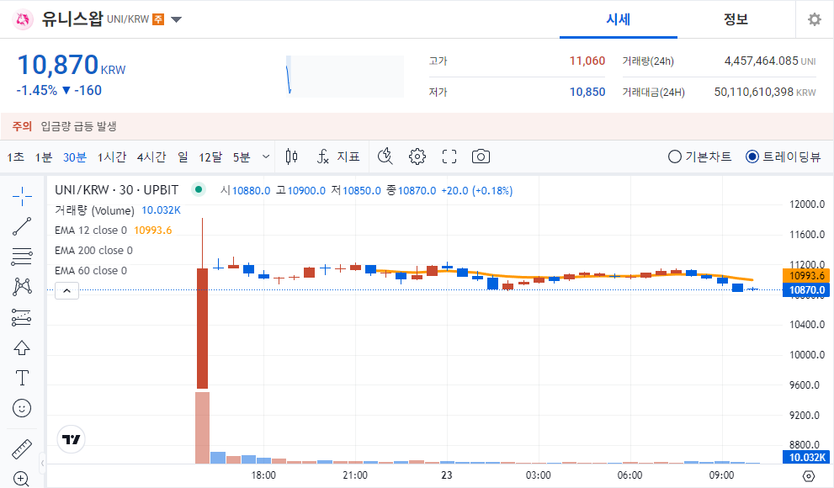The image size is (834, 488).
Task: Click the orange 주 caution badge
Action: pyautogui.click(x=158, y=19)
